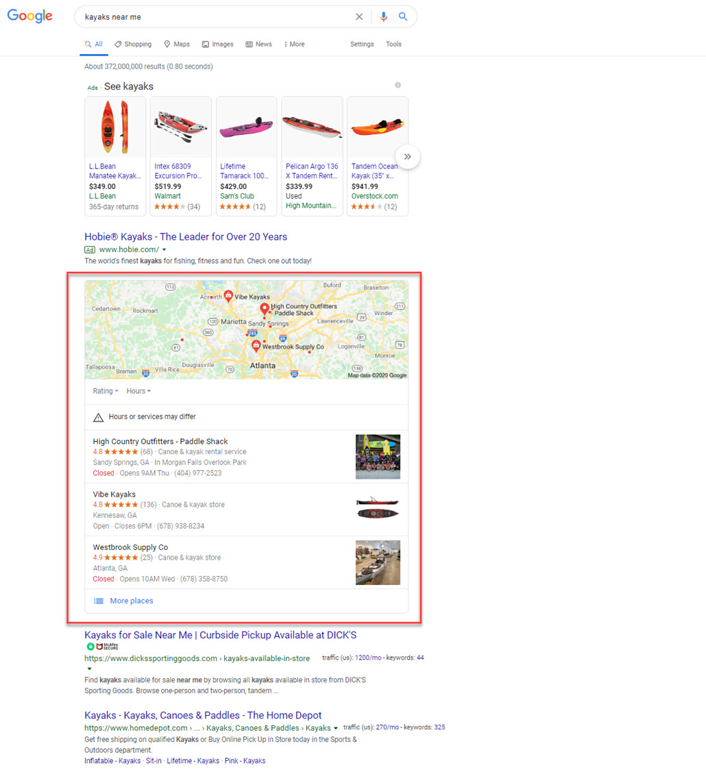The image size is (706, 774).
Task: Click the Atlanta label on the map
Action: [263, 366]
